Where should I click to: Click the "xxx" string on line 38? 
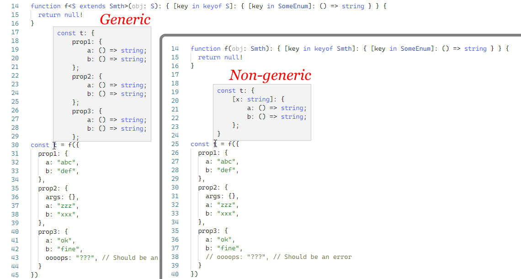pos(66,214)
